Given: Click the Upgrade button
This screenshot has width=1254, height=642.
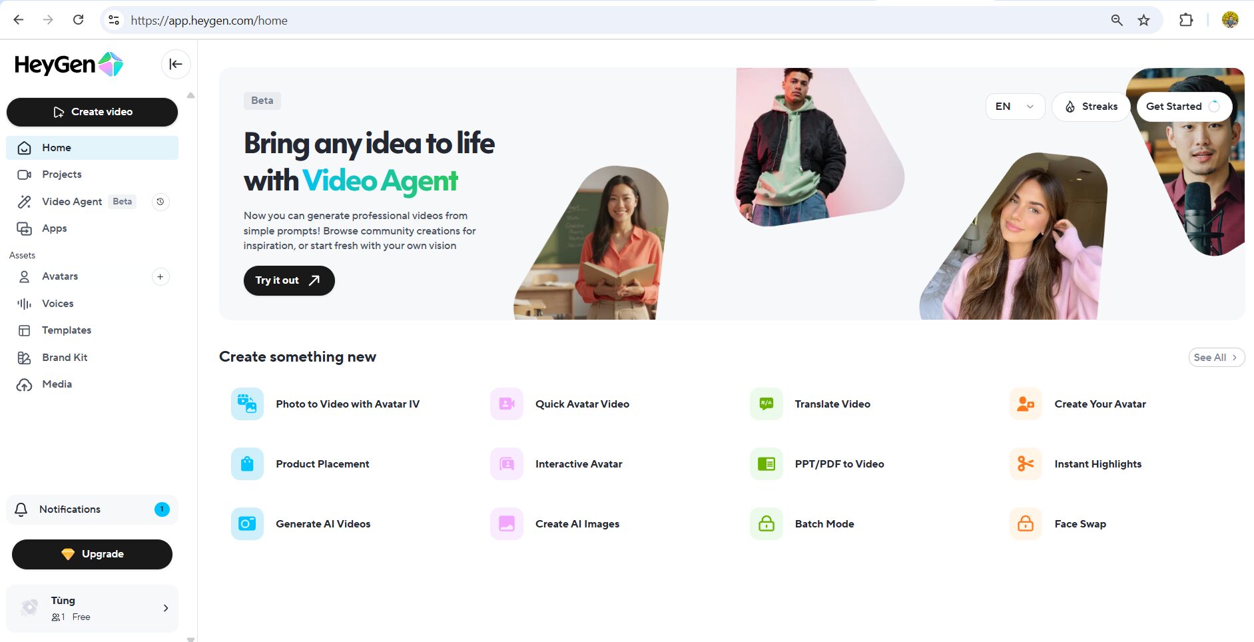Looking at the screenshot, I should (x=92, y=554).
